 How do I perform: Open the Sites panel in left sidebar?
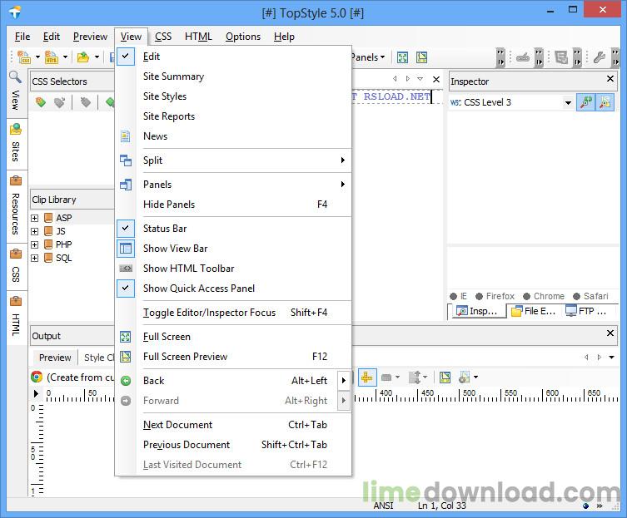15,143
